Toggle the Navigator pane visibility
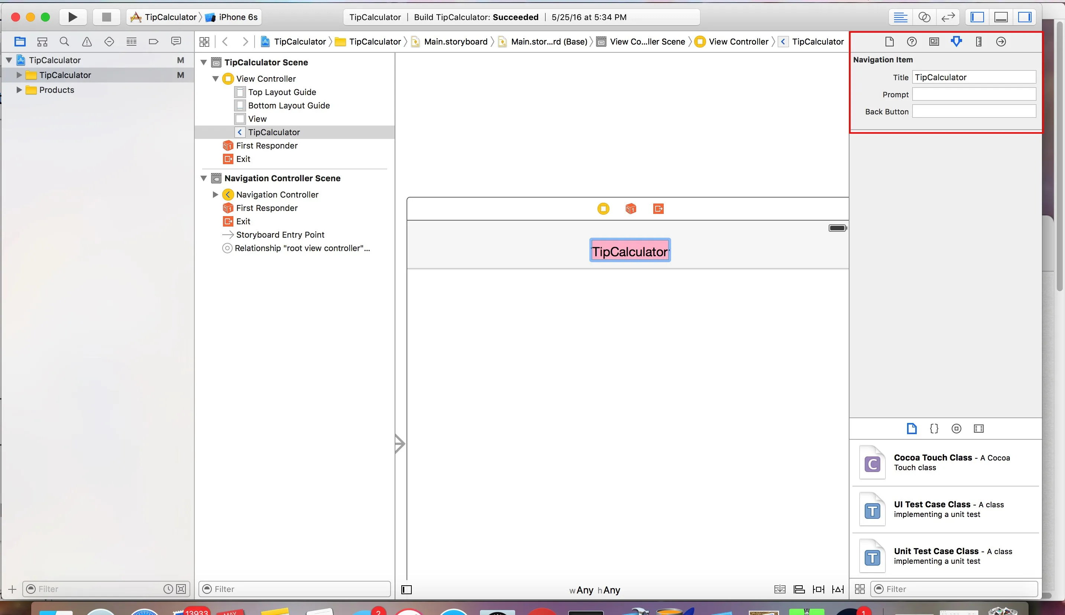Viewport: 1065px width, 615px height. (977, 17)
